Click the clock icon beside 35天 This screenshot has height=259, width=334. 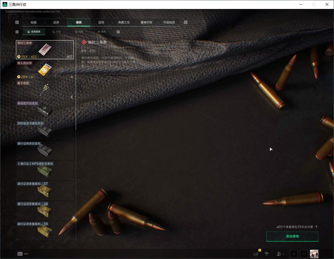[19, 57]
